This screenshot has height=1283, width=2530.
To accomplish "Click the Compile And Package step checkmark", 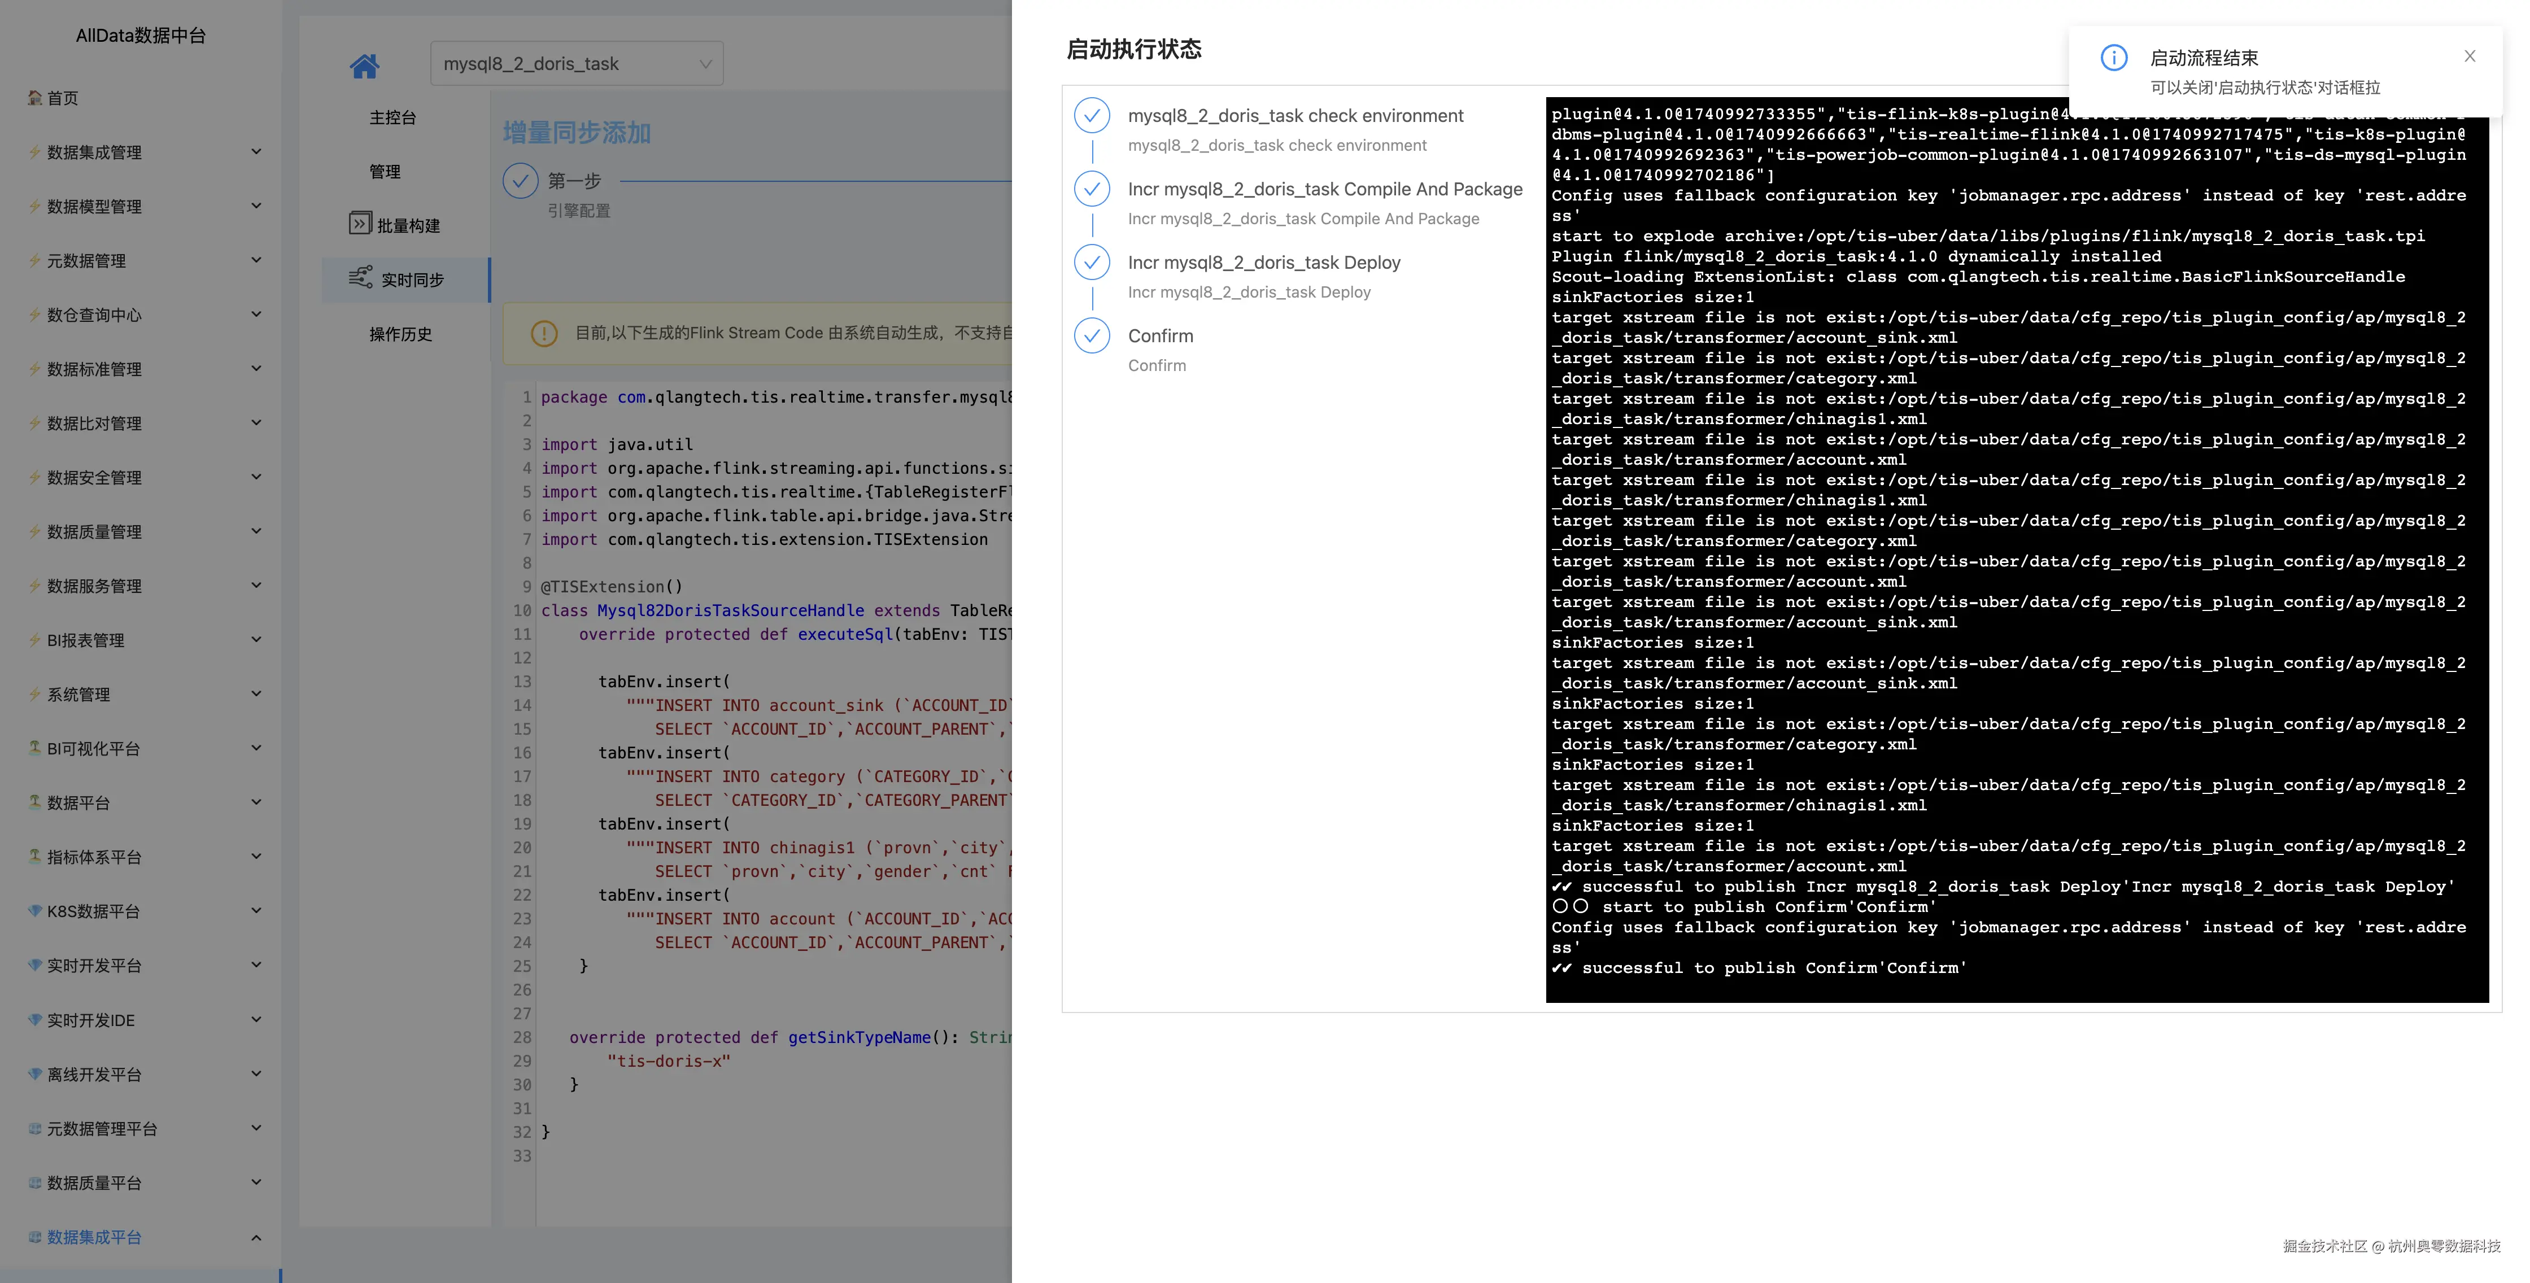I will (x=1091, y=189).
